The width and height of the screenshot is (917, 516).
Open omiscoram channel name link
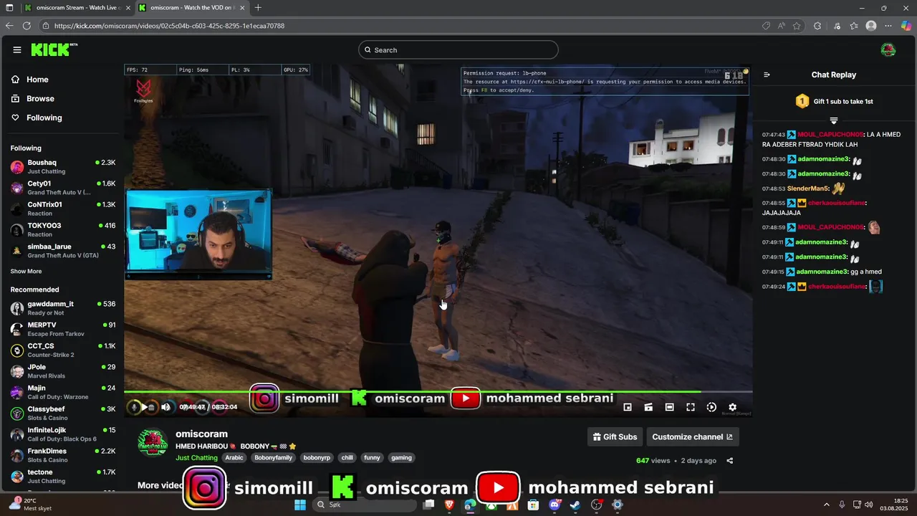(201, 434)
